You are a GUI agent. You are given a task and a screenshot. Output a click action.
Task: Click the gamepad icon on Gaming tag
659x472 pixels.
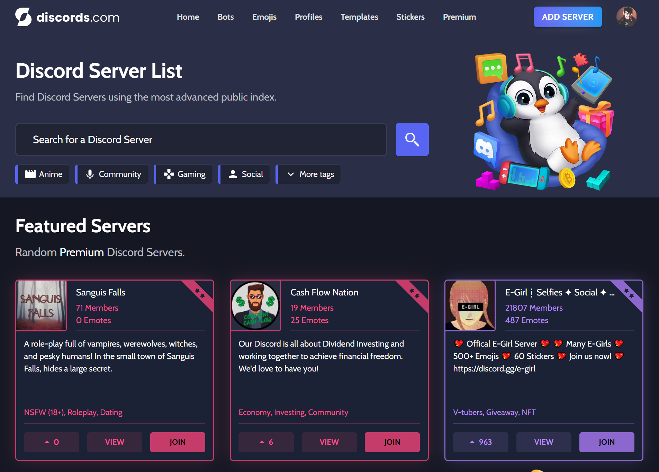point(169,174)
